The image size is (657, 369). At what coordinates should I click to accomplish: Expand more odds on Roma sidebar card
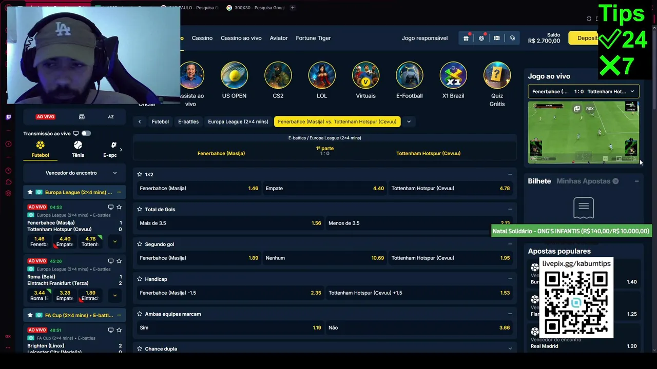coord(115,295)
